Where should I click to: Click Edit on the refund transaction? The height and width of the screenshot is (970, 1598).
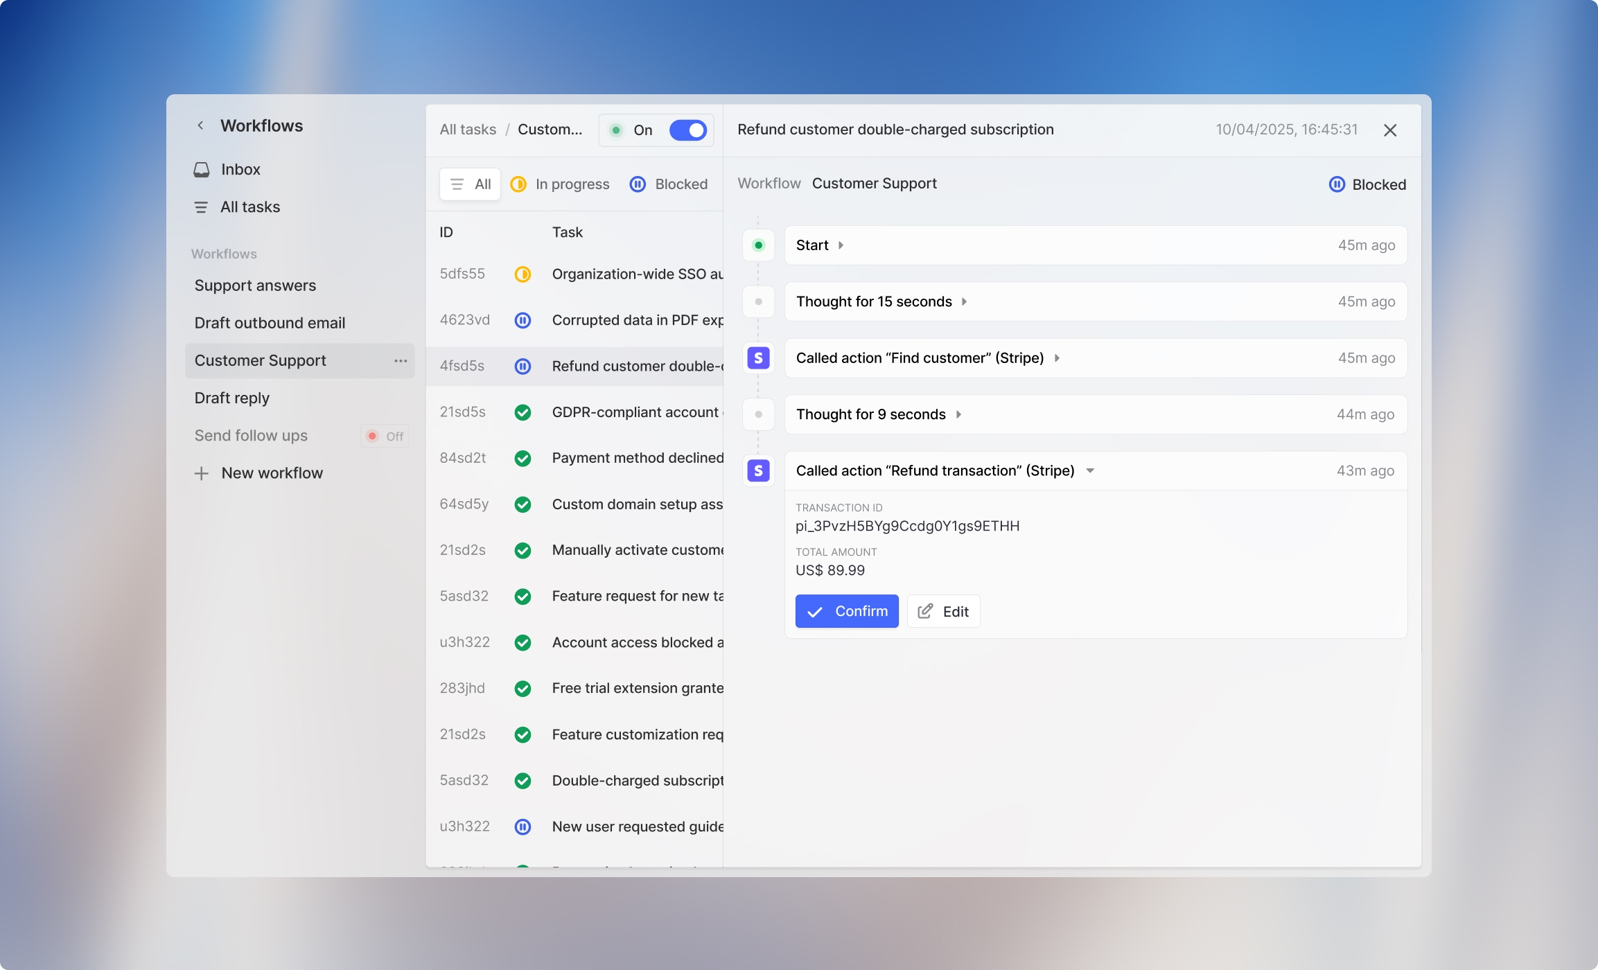coord(943,611)
